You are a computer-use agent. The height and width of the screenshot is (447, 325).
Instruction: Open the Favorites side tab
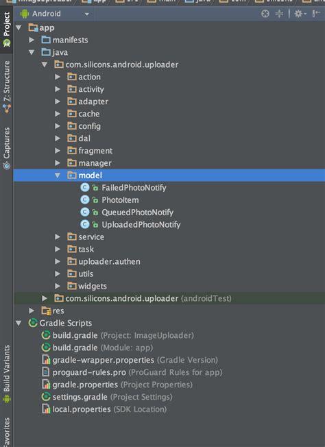(7, 432)
